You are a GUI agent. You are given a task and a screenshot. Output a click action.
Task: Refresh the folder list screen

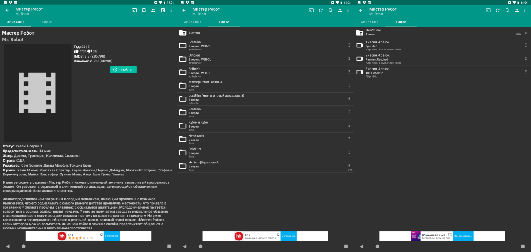321,10
